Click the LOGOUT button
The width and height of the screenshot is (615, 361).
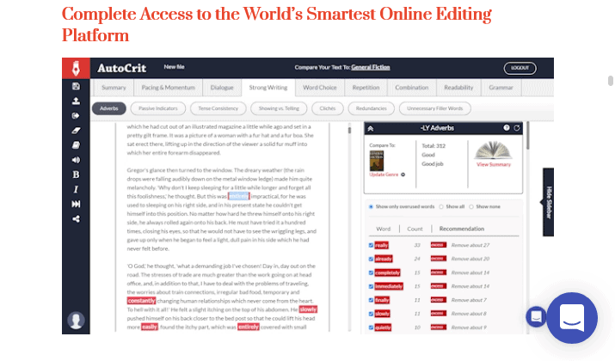click(x=520, y=68)
